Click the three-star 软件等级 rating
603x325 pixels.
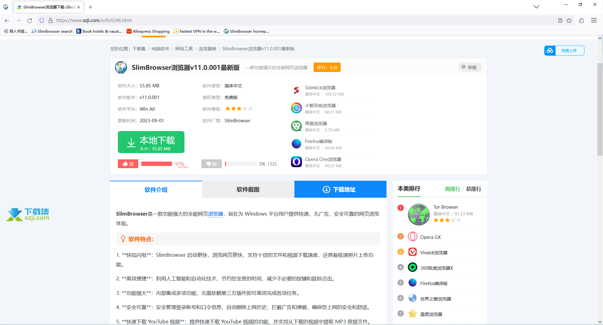(239, 109)
